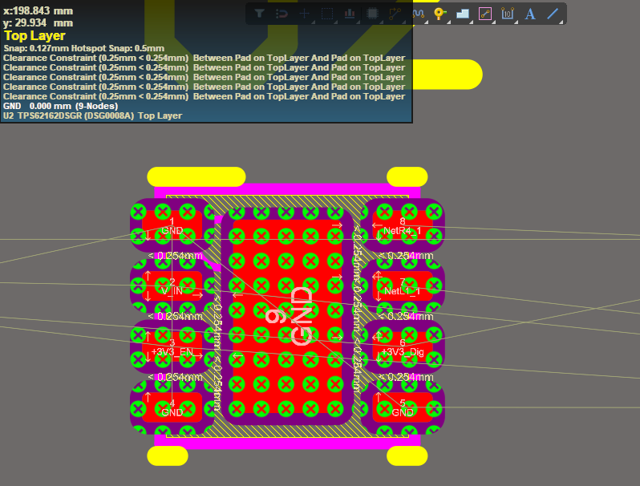Select the place dimension tool
The height and width of the screenshot is (486, 640).
(507, 14)
